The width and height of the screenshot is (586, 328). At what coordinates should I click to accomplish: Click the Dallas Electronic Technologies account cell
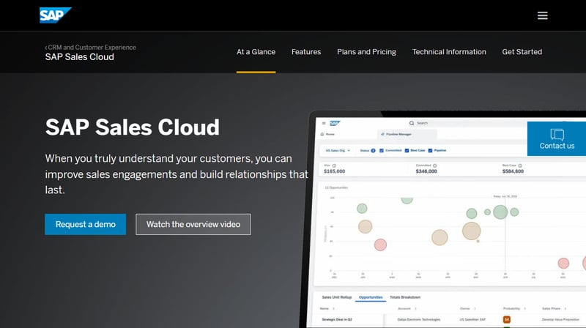pos(418,320)
